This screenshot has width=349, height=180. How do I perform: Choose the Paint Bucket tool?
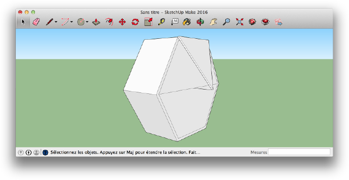click(187, 22)
